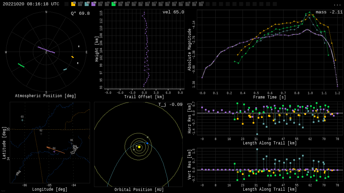Click the green track in the sky plot
This screenshot has width=344, height=193.
(x=21, y=65)
